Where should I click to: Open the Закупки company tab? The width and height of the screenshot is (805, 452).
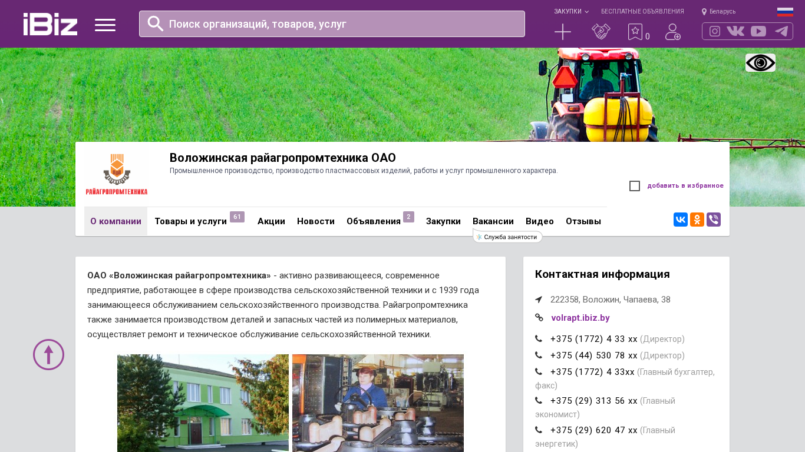443,221
